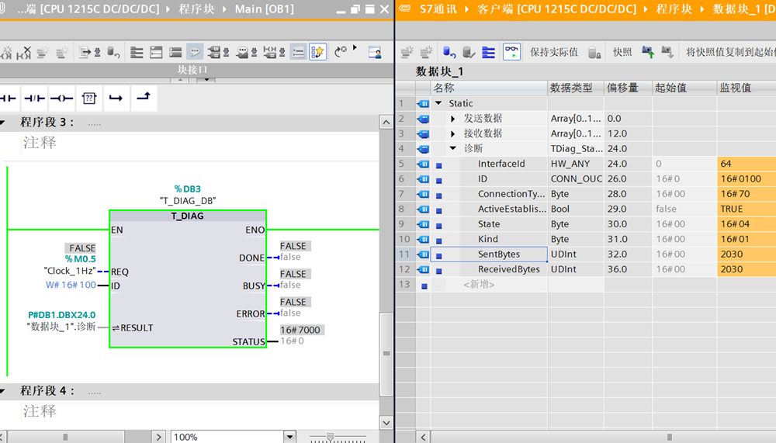Click the 保持实际值 button

coord(553,52)
